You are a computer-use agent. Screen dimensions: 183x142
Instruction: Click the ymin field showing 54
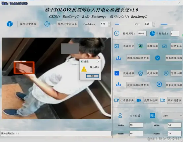(175, 125)
